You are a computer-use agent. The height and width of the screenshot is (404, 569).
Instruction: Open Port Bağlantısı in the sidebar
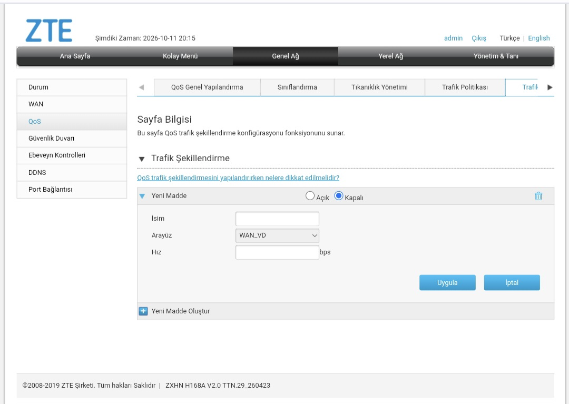(x=72, y=190)
